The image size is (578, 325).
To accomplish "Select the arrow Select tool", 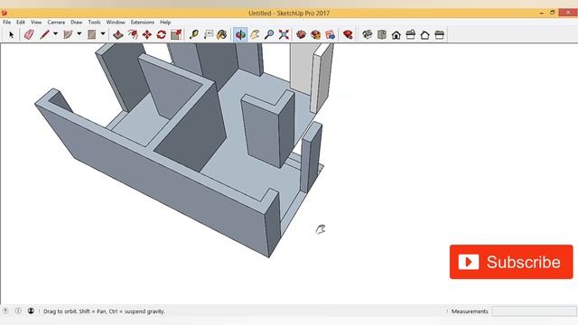I will point(11,35).
